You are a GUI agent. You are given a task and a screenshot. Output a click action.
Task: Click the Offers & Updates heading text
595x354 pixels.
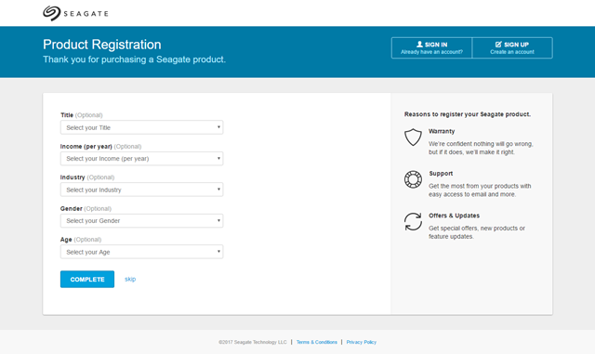(455, 216)
